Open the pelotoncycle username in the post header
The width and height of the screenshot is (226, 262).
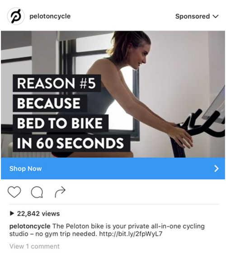tap(50, 16)
